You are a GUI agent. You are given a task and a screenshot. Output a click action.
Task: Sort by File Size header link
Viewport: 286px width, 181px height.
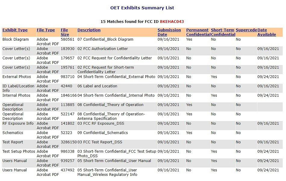point(64,32)
